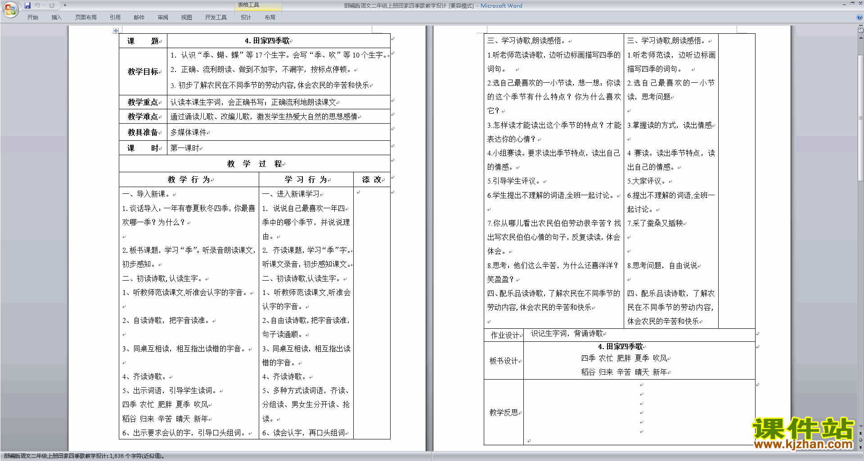
Task: Click the Next Page double-arrow button
Action: point(861,447)
